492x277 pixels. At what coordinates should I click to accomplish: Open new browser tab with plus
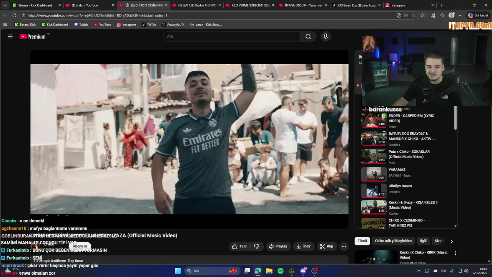pyautogui.click(x=442, y=5)
